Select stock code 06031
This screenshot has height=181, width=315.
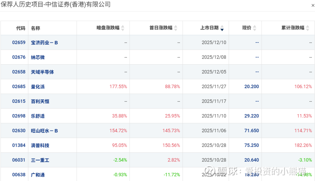point(19,160)
